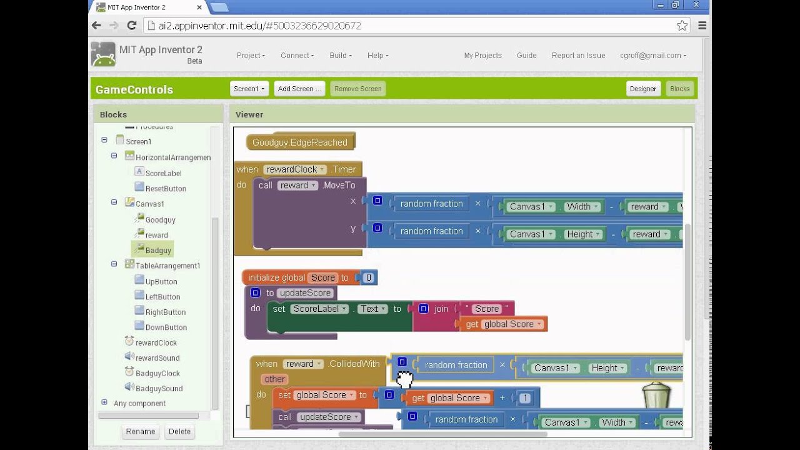The width and height of the screenshot is (800, 450).
Task: Click the Remove Screen button
Action: pyautogui.click(x=357, y=89)
